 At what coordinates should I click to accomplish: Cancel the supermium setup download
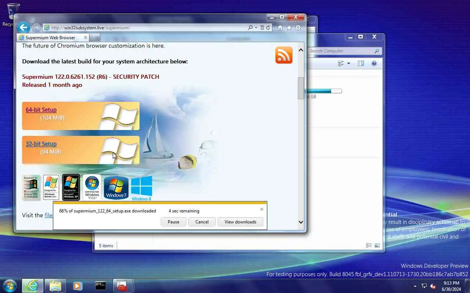coord(202,222)
